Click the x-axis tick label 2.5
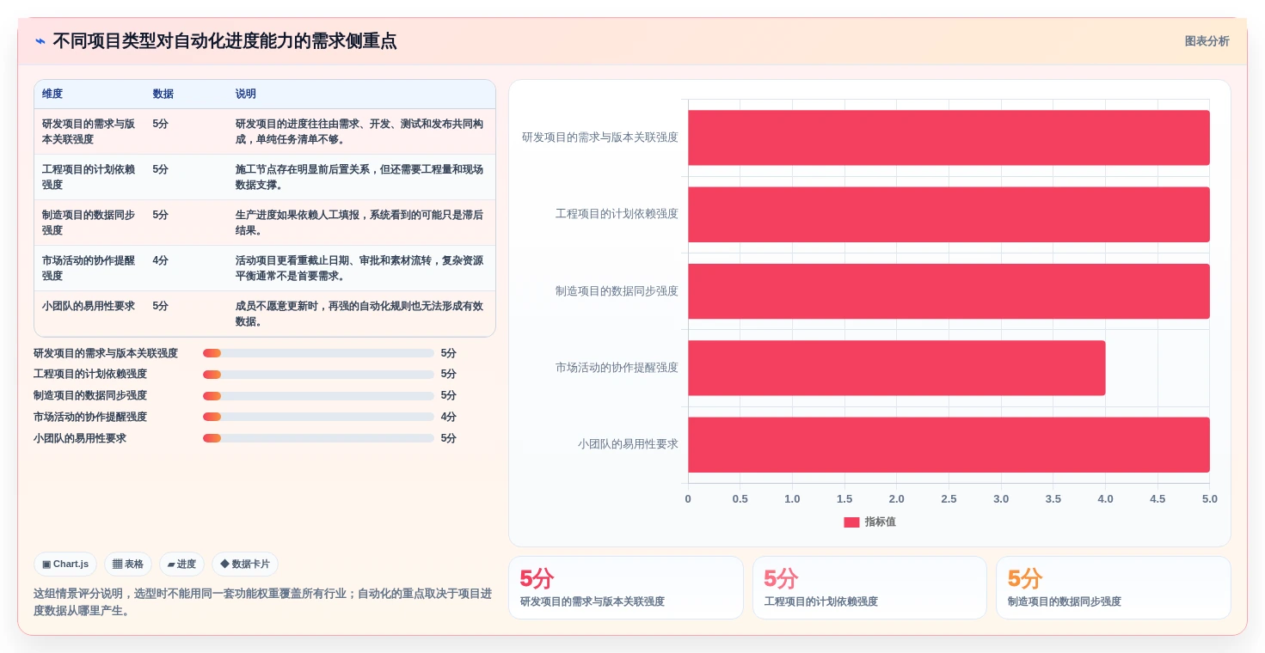 [949, 499]
